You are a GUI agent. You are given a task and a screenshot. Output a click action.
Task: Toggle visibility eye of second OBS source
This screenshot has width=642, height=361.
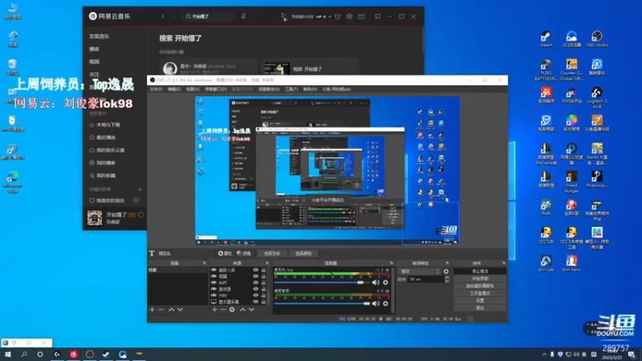click(x=255, y=276)
